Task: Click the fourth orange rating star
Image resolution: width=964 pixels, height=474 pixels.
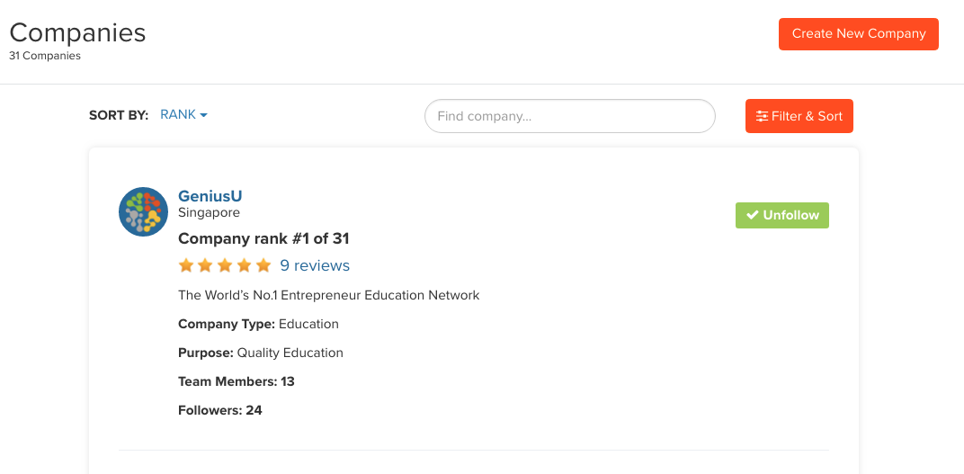Action: click(244, 265)
